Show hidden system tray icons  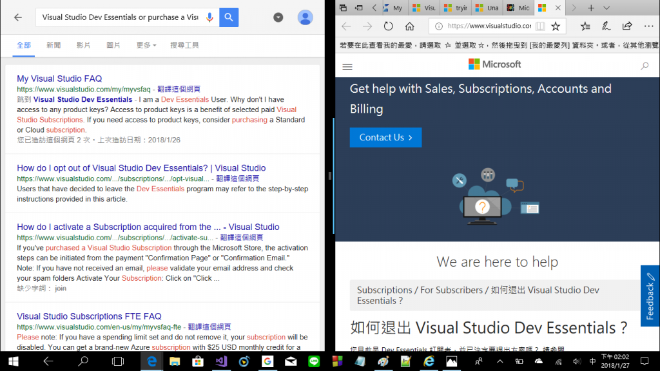point(500,361)
